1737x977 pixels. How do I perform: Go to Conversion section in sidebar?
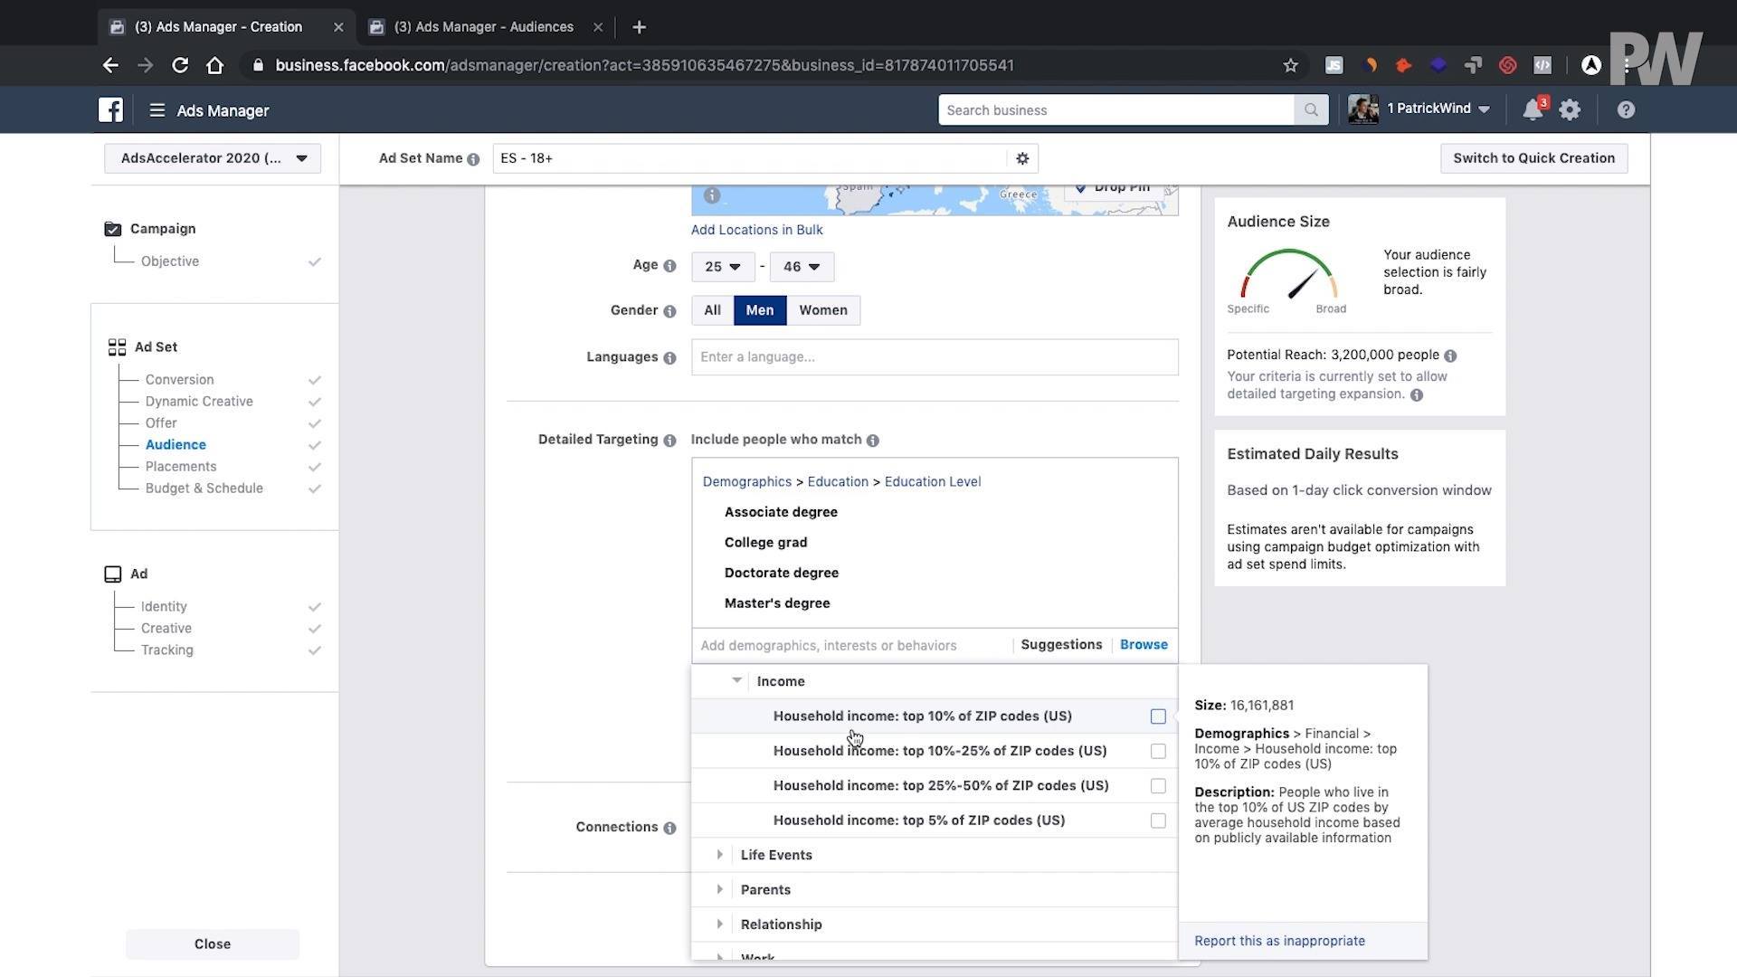point(180,380)
